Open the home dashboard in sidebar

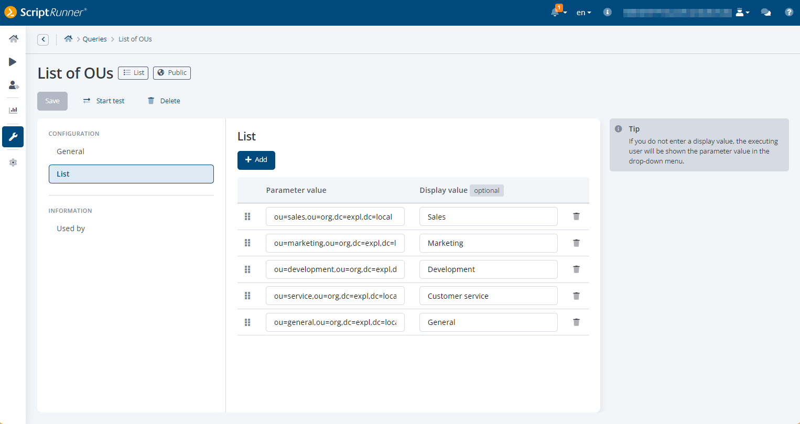point(13,39)
